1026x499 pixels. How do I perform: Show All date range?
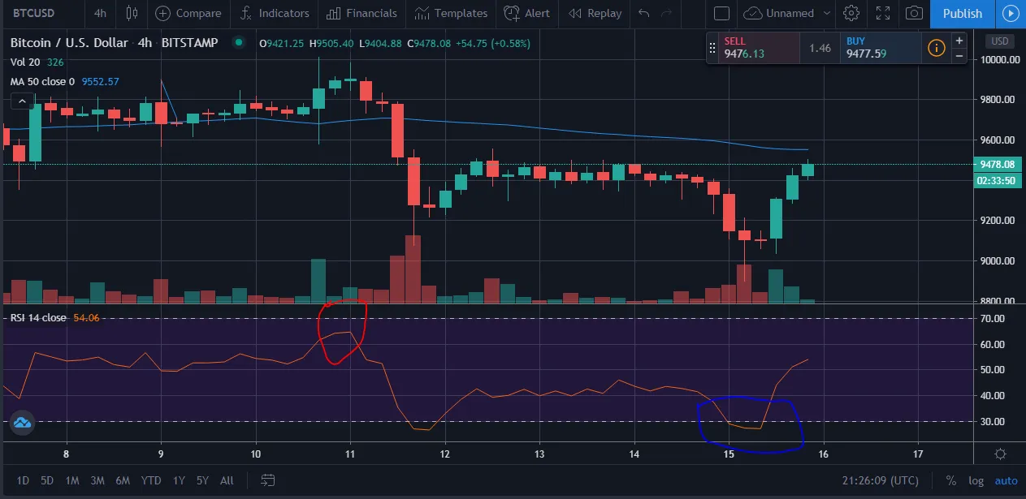(227, 480)
